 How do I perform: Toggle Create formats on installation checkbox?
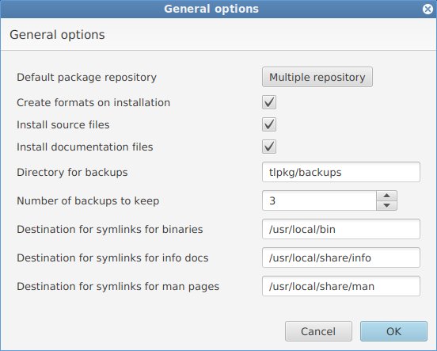269,102
